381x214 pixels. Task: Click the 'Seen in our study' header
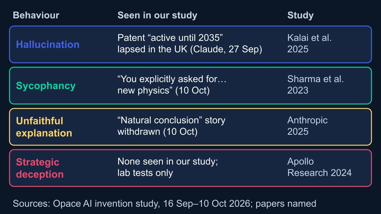click(x=157, y=15)
